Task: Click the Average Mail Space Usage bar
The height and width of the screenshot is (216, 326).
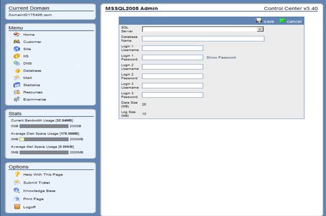Action: click(44, 152)
